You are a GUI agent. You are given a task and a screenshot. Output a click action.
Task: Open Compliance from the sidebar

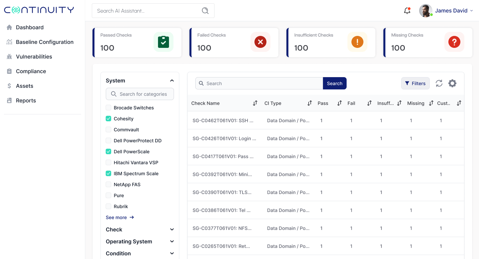pyautogui.click(x=31, y=71)
